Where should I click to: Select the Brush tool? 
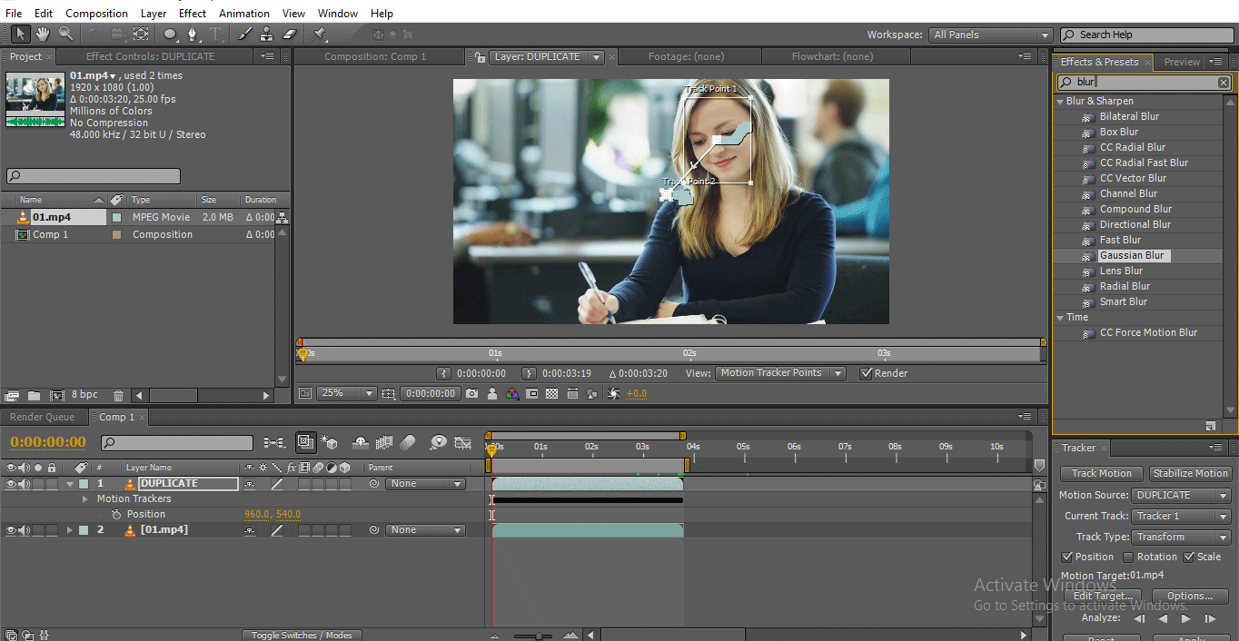click(x=245, y=35)
